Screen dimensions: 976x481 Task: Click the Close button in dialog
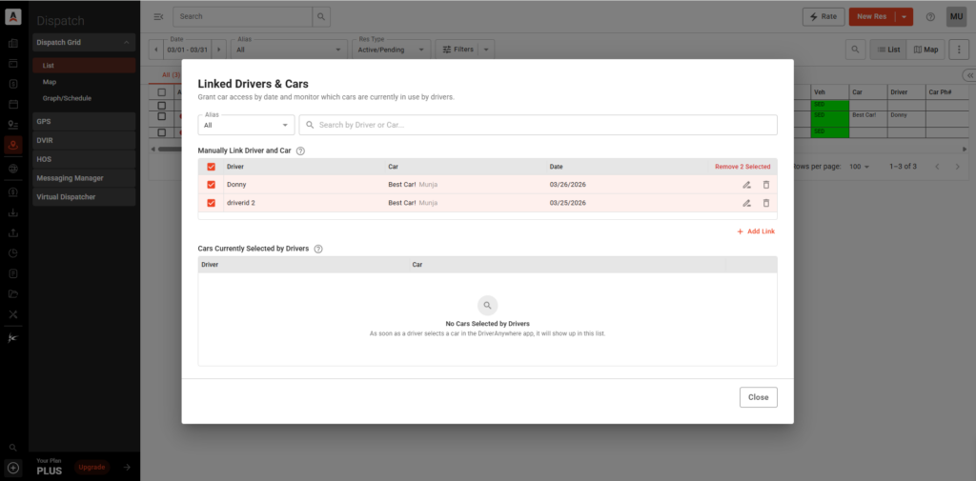[758, 397]
